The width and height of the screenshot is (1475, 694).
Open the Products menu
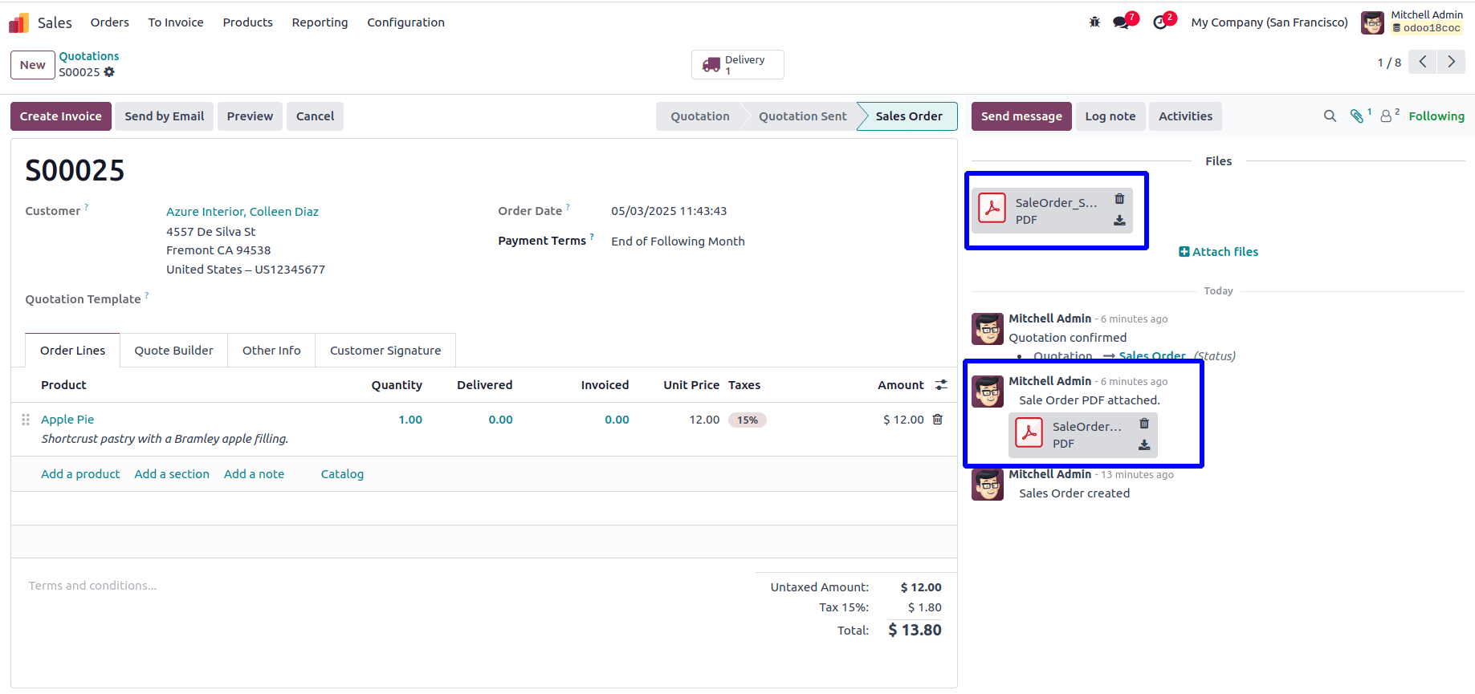click(x=248, y=22)
